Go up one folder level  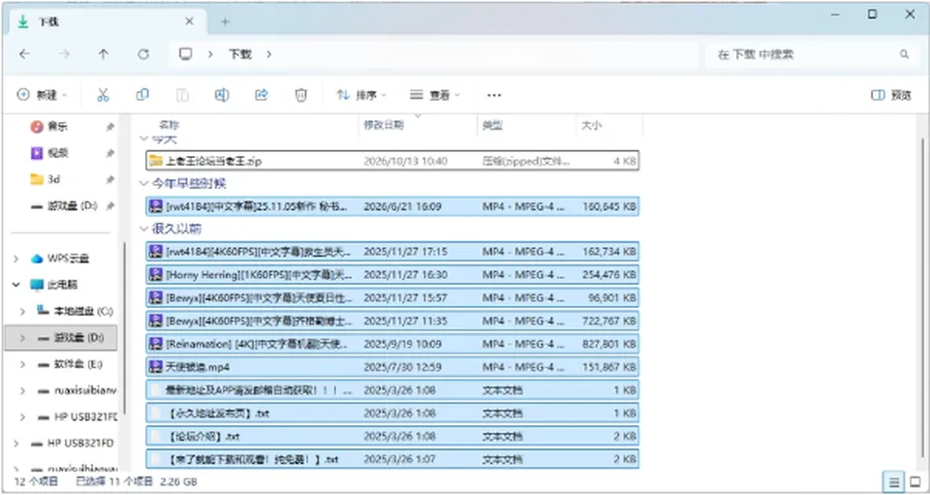tap(104, 54)
